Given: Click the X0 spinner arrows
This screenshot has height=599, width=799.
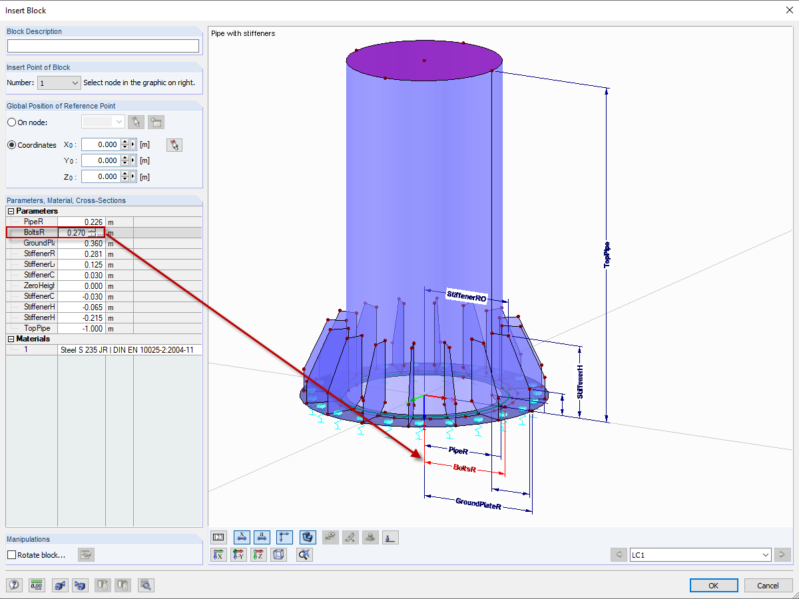Looking at the screenshot, I should click(124, 144).
